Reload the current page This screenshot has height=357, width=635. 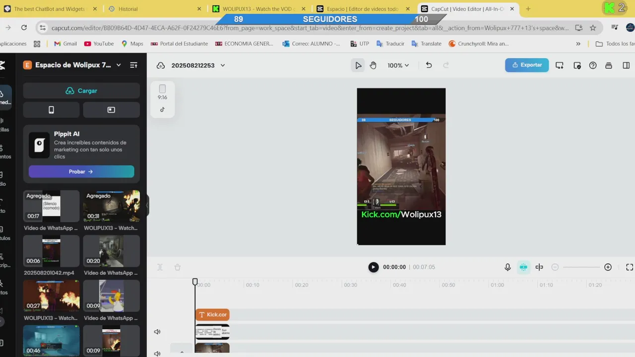click(x=24, y=28)
